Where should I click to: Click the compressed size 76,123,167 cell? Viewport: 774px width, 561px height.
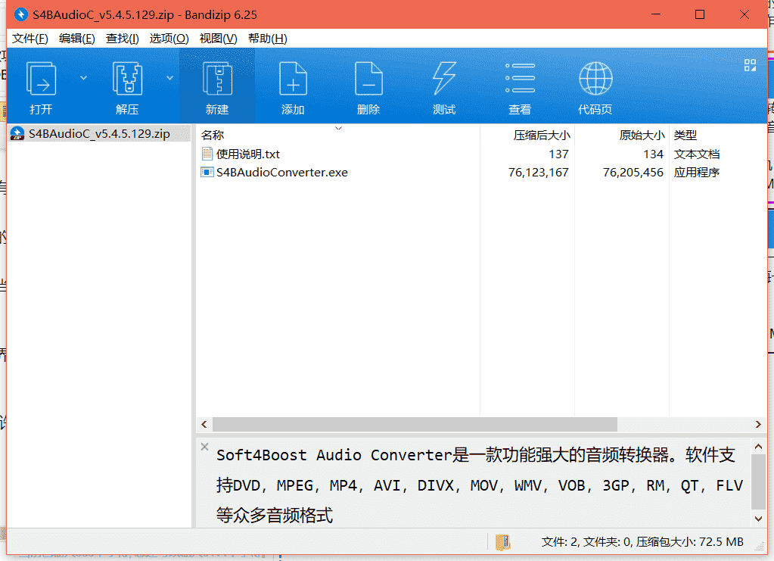coord(539,173)
